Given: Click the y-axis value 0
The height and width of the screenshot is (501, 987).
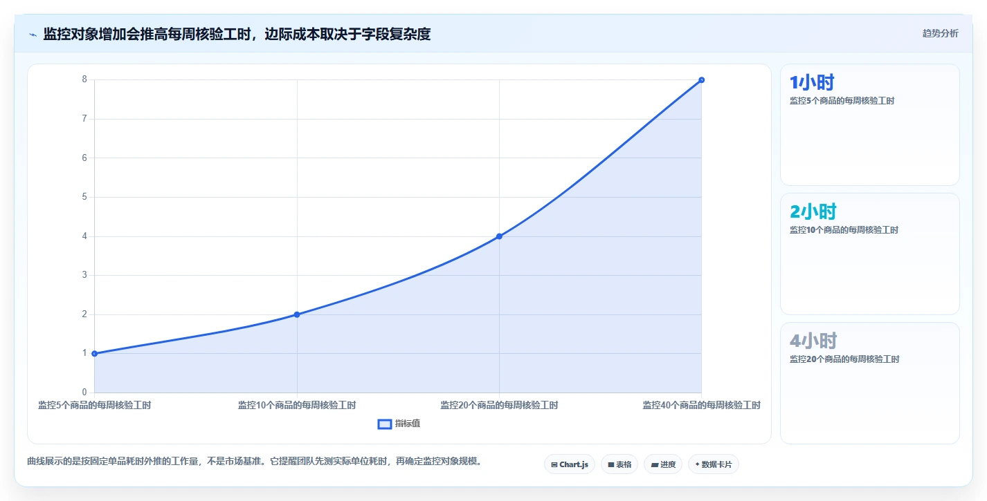Looking at the screenshot, I should coord(84,393).
